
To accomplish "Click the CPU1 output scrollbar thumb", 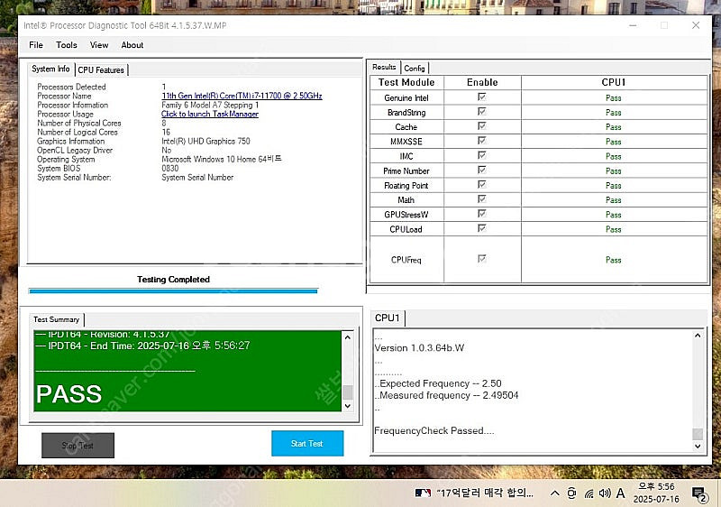I will tap(698, 434).
